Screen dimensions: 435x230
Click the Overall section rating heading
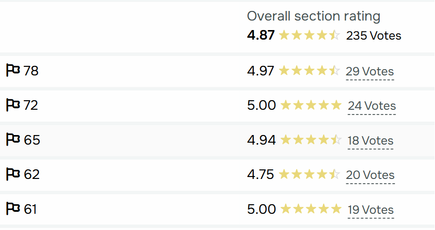pyautogui.click(x=313, y=16)
